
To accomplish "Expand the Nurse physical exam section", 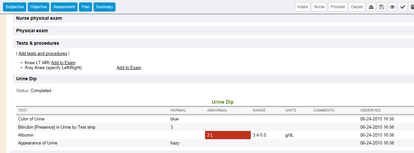I will click(213, 18).
